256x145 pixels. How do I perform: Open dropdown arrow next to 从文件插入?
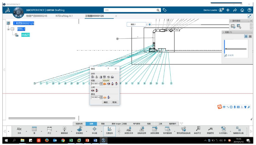(230, 132)
